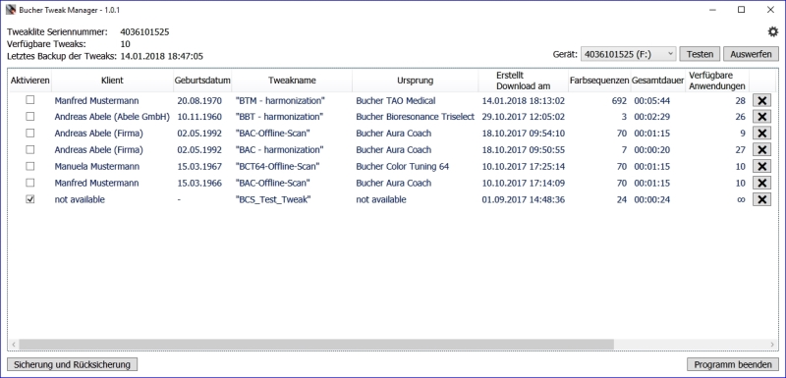The width and height of the screenshot is (786, 378).
Task: Delete the "BBT - harmonization" tweak with its X
Action: 761,117
